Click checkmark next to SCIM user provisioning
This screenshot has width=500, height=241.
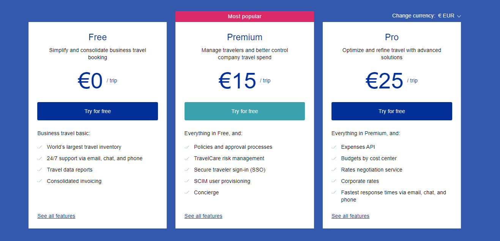187,181
